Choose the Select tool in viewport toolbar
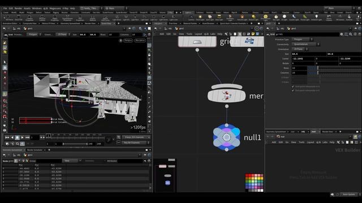 pyautogui.click(x=5, y=62)
